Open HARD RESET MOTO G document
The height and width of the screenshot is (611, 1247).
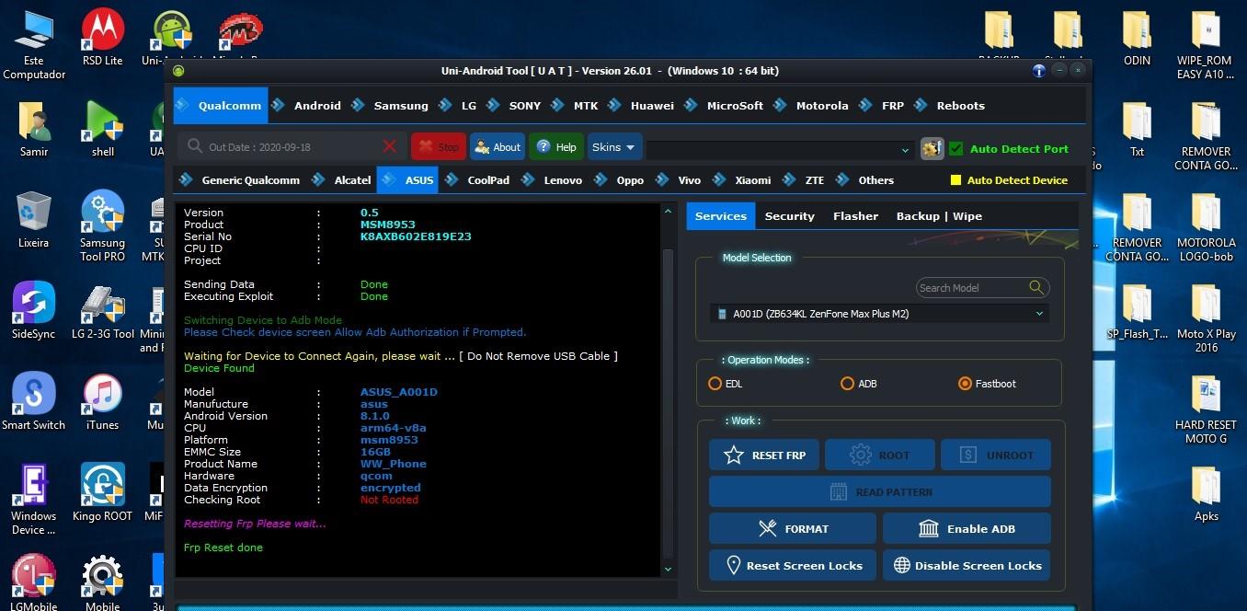pyautogui.click(x=1206, y=409)
